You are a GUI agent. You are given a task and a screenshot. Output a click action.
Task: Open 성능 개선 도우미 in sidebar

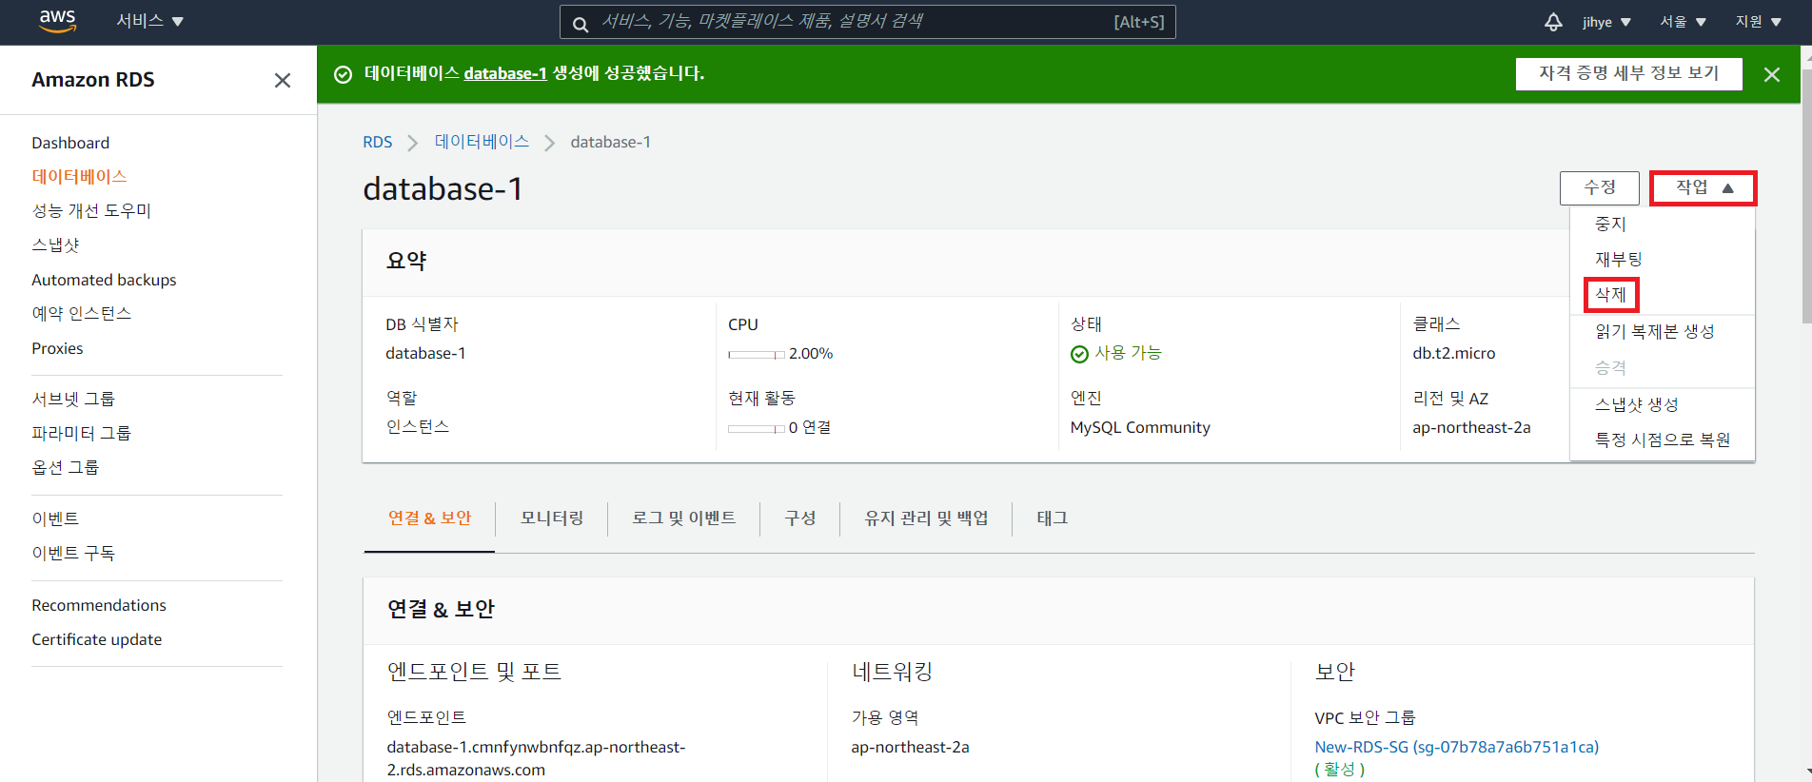click(91, 211)
